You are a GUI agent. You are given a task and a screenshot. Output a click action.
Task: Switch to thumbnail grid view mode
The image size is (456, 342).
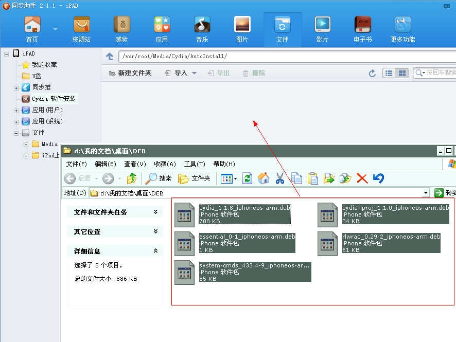(402, 73)
